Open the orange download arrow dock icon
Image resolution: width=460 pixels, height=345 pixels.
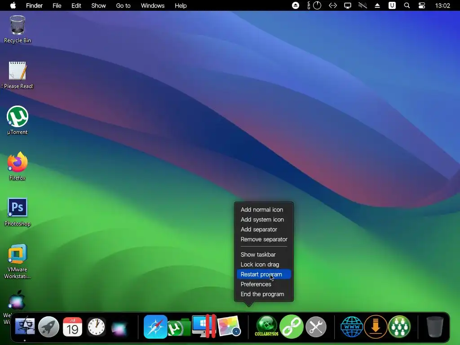[376, 327]
